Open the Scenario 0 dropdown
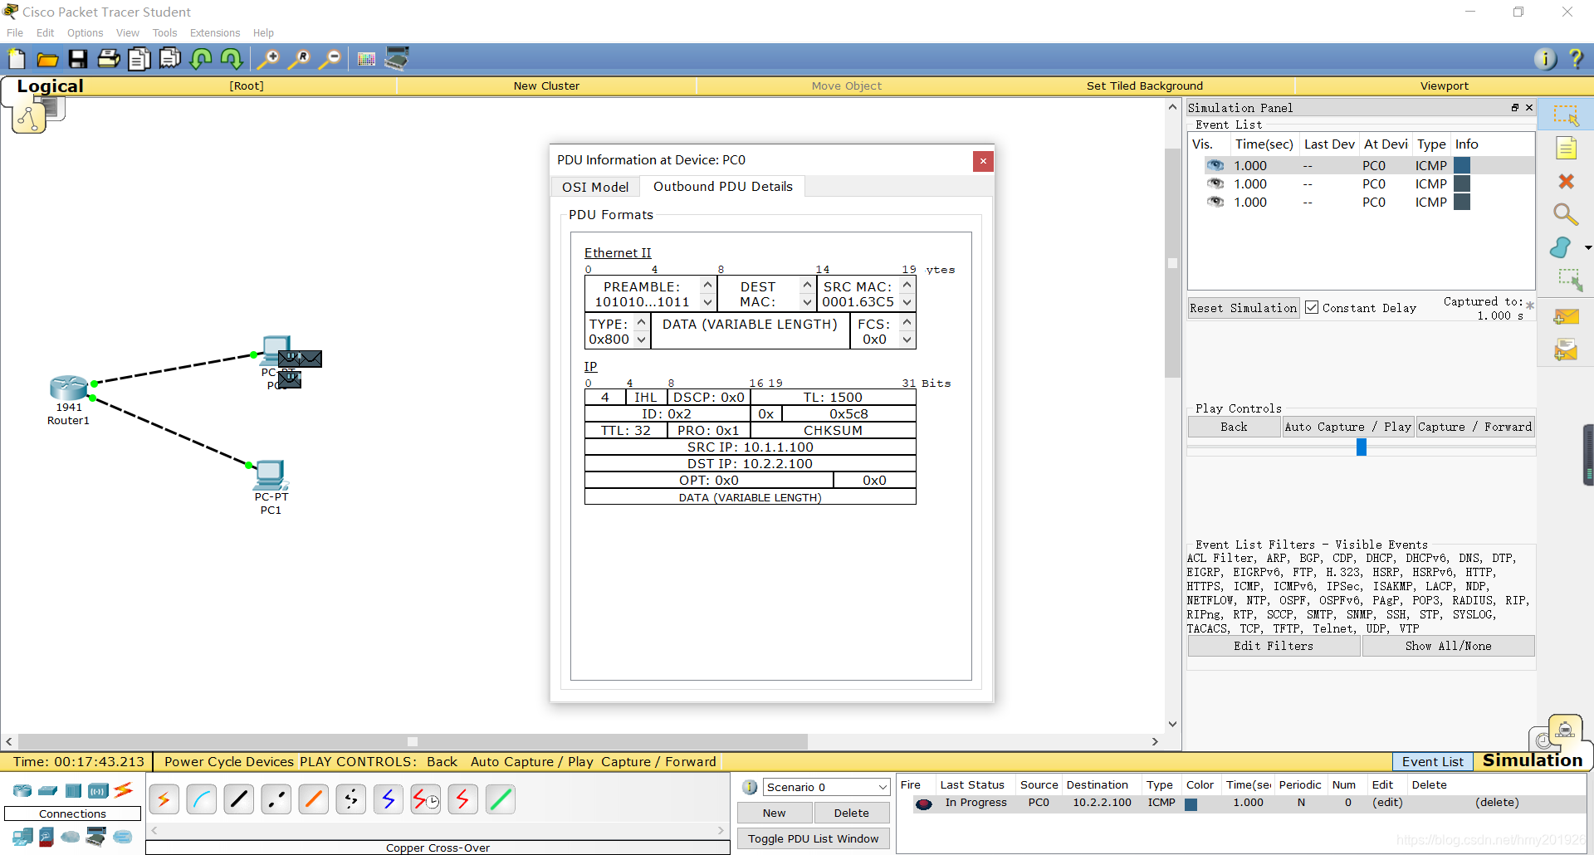 [827, 787]
